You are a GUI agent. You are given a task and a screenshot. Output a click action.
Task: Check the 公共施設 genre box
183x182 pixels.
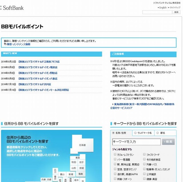click(144, 174)
